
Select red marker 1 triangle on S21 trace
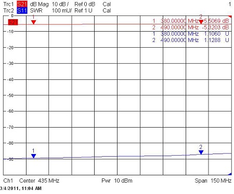point(33,22)
